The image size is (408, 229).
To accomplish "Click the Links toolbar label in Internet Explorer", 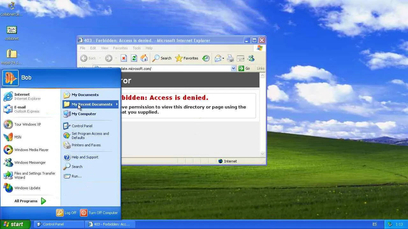I will tap(260, 68).
